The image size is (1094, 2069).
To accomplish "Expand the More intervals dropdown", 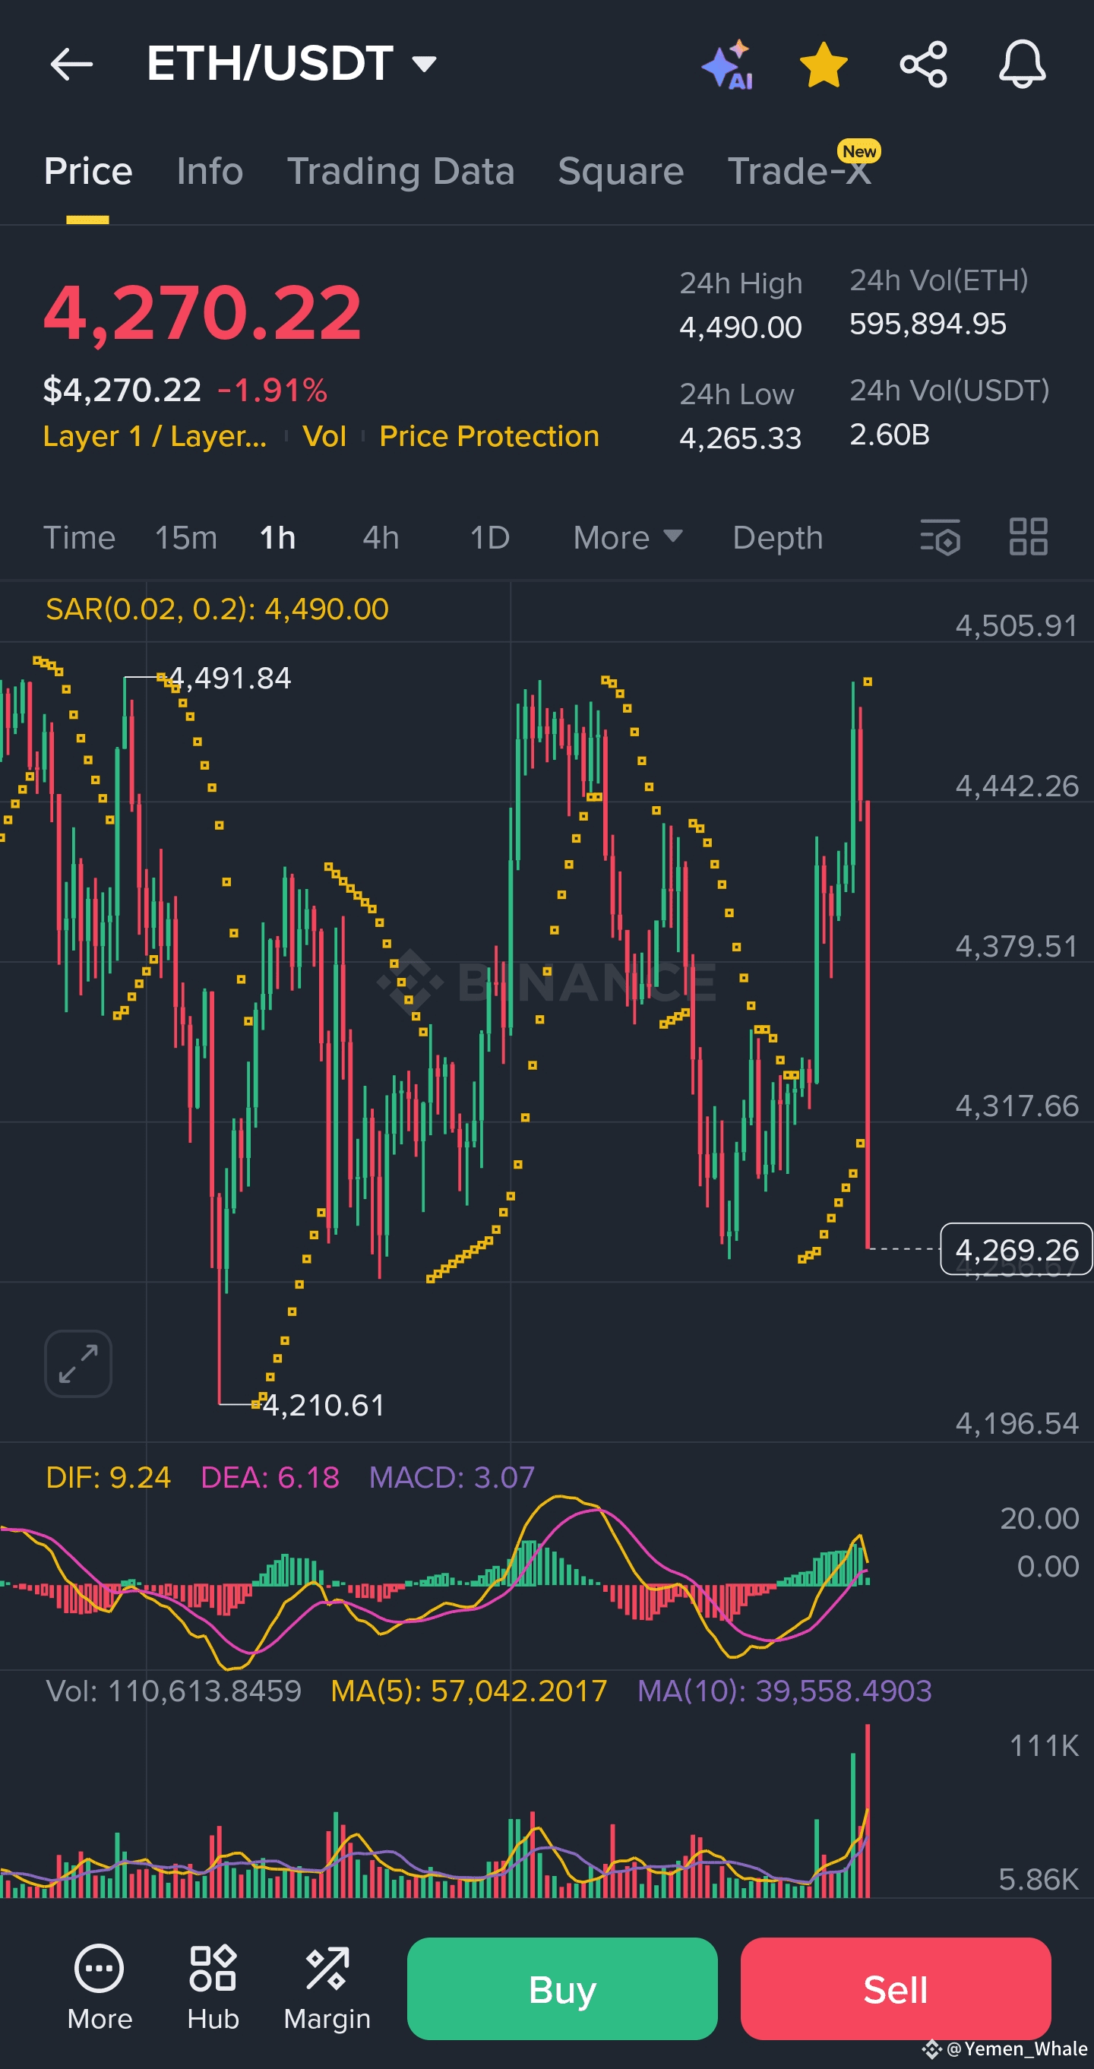I will coord(628,537).
